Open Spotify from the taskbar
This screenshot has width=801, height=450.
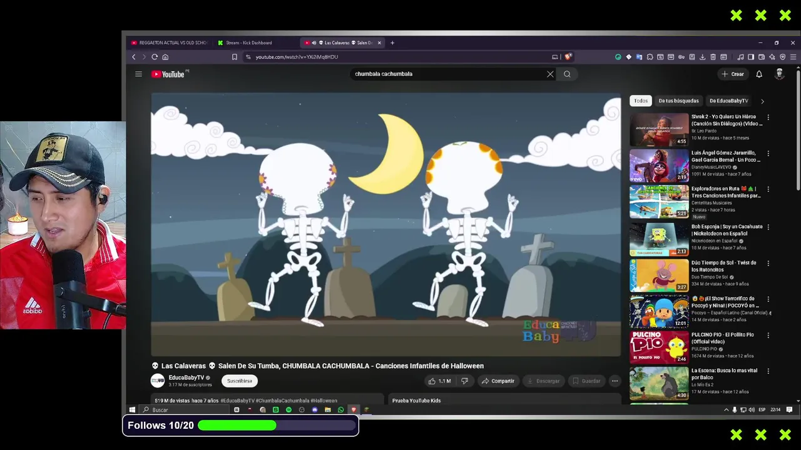tap(288, 410)
